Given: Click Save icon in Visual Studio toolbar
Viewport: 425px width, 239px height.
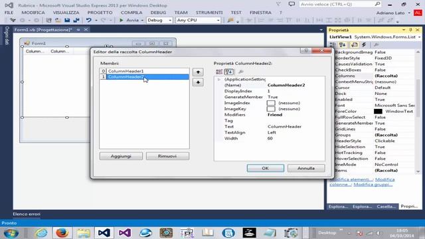Looking at the screenshot, I should click(x=67, y=21).
